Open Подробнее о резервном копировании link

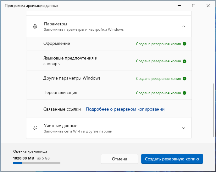point(125,109)
